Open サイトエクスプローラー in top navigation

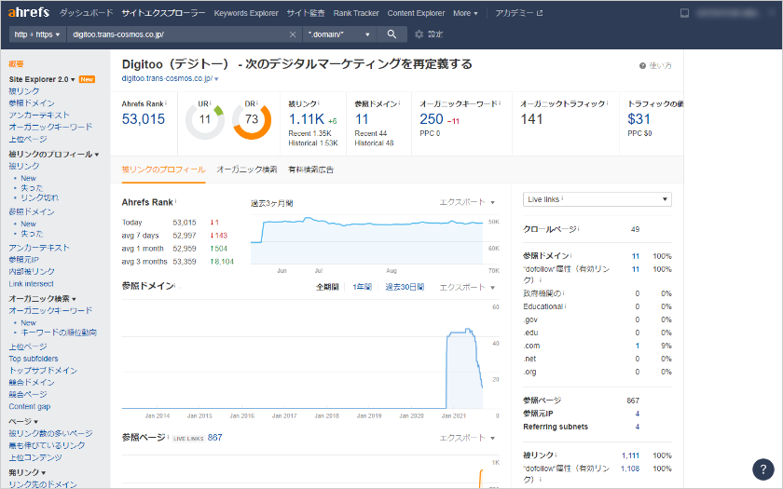point(163,13)
